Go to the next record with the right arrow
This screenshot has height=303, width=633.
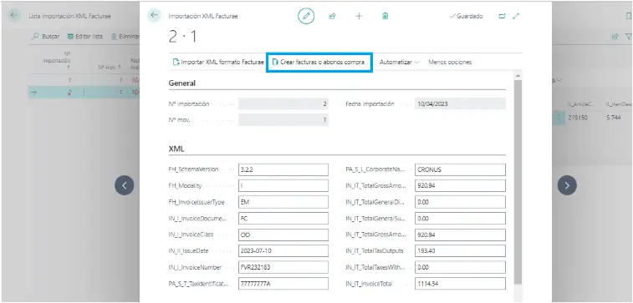pos(567,185)
